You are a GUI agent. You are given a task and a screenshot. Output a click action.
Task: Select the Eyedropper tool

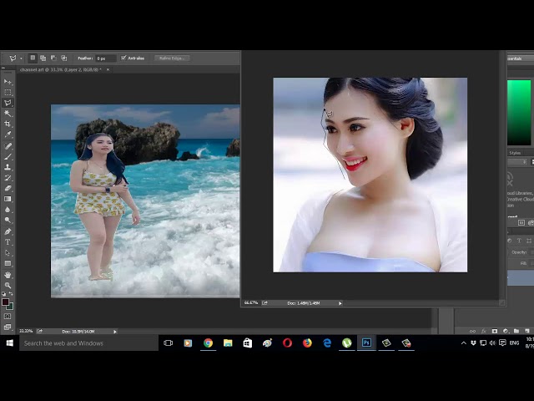8,135
